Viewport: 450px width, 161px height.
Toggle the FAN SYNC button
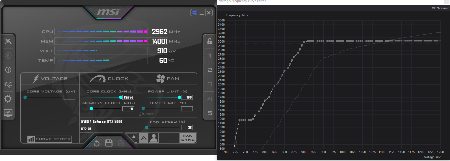188,138
